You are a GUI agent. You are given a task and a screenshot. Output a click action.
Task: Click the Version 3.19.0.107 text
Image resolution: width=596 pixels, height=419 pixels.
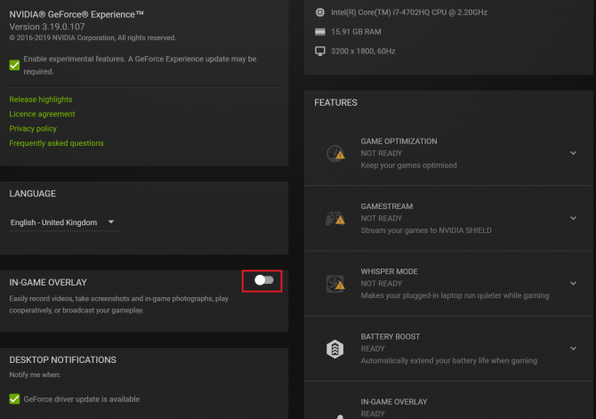click(x=47, y=27)
